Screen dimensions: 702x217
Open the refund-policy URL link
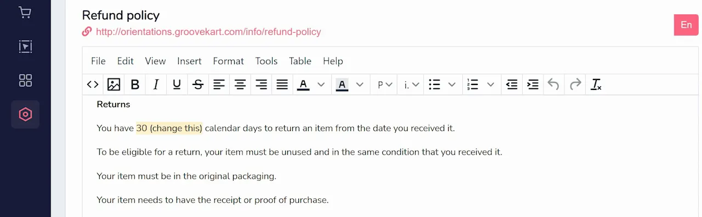(x=208, y=32)
